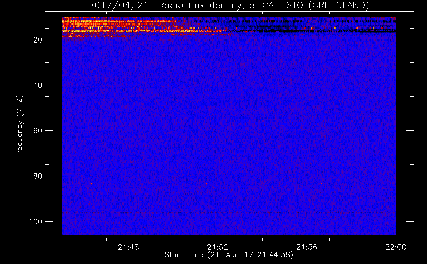The height and width of the screenshot is (264, 427).
Task: Click the 22:00 time tick label
Action: coord(396,247)
